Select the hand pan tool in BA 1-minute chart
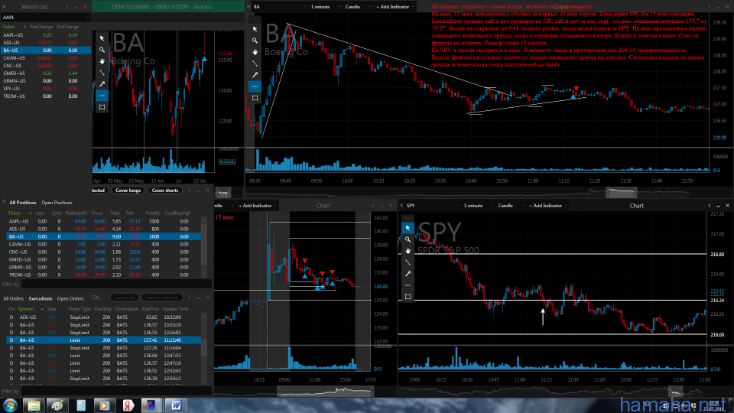This screenshot has width=734, height=413. (255, 52)
